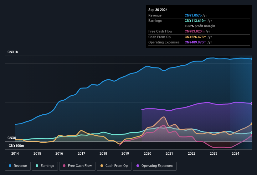Click the CN¥226.475m cash from op value
The image size is (257, 175).
click(x=196, y=37)
